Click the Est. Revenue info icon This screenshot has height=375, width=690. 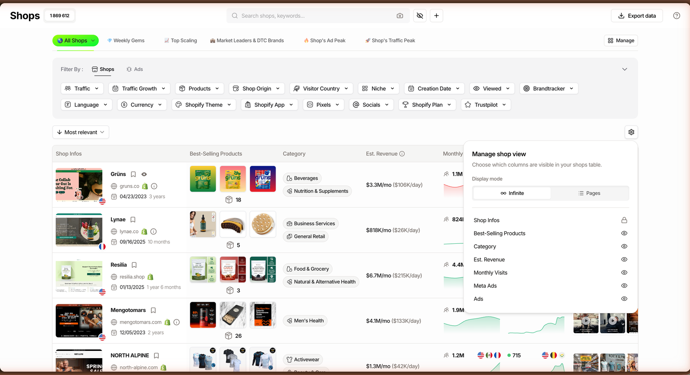[x=402, y=154]
